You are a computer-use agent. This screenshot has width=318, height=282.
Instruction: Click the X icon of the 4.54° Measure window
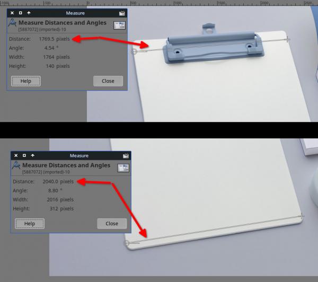tap(12, 13)
